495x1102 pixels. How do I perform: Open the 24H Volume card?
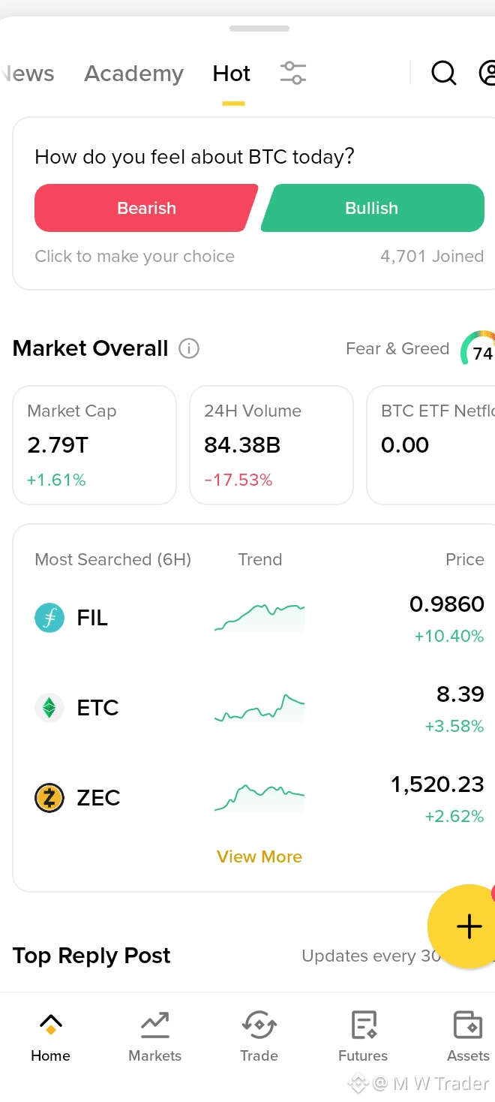pyautogui.click(x=271, y=445)
